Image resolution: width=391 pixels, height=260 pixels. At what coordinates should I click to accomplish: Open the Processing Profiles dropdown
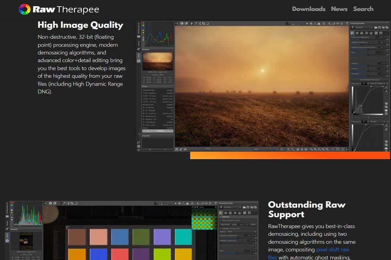pos(364,27)
